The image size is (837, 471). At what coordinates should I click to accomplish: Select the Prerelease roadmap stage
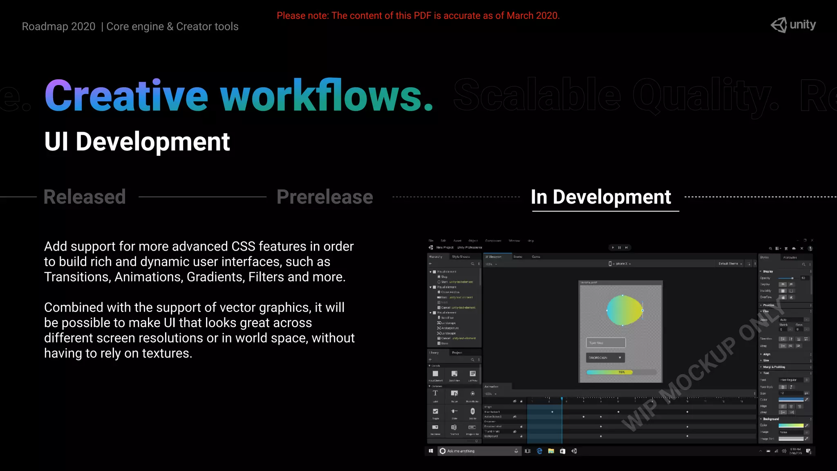[325, 197]
